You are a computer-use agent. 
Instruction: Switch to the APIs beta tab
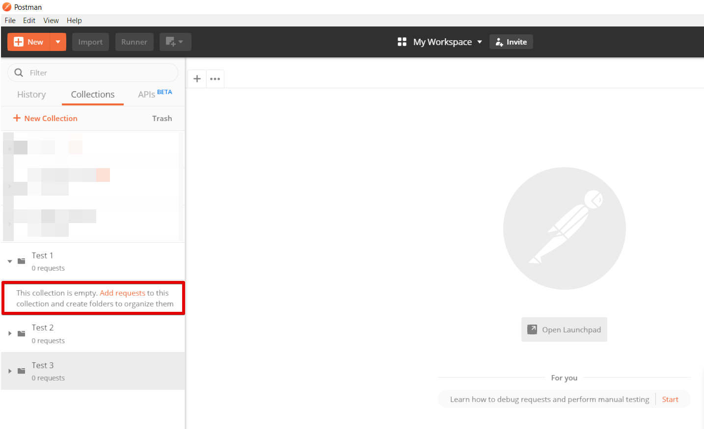(155, 94)
